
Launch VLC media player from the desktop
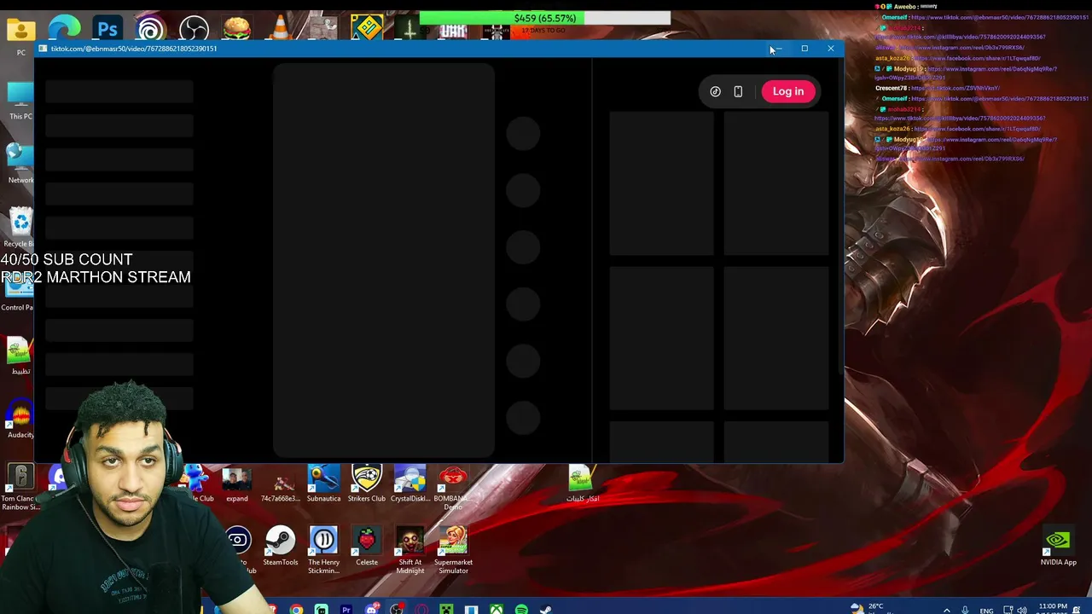pos(280,29)
